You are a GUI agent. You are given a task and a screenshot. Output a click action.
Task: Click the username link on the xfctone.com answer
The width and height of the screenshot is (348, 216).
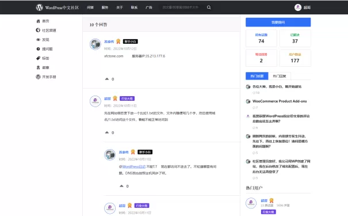pos(109,41)
